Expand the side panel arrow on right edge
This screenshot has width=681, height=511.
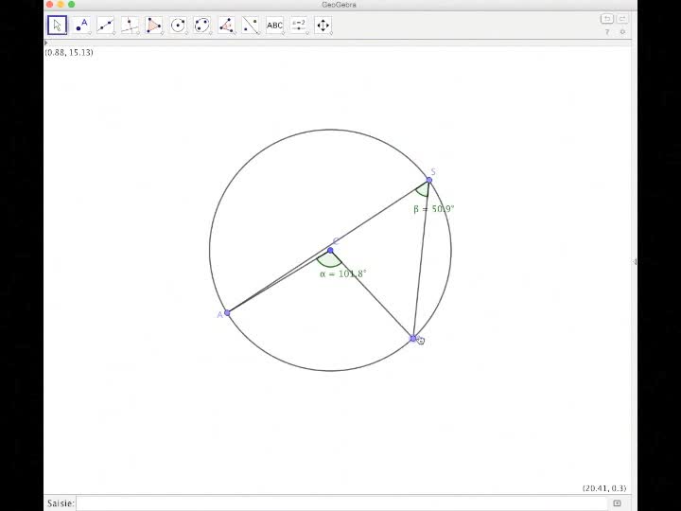tap(635, 261)
